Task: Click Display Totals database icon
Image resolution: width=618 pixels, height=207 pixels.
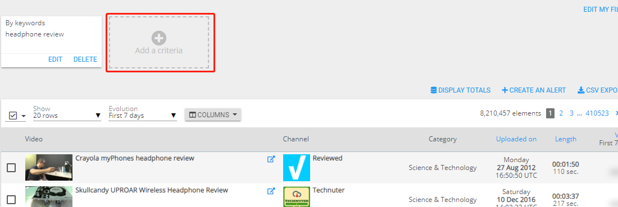Action: pos(434,90)
